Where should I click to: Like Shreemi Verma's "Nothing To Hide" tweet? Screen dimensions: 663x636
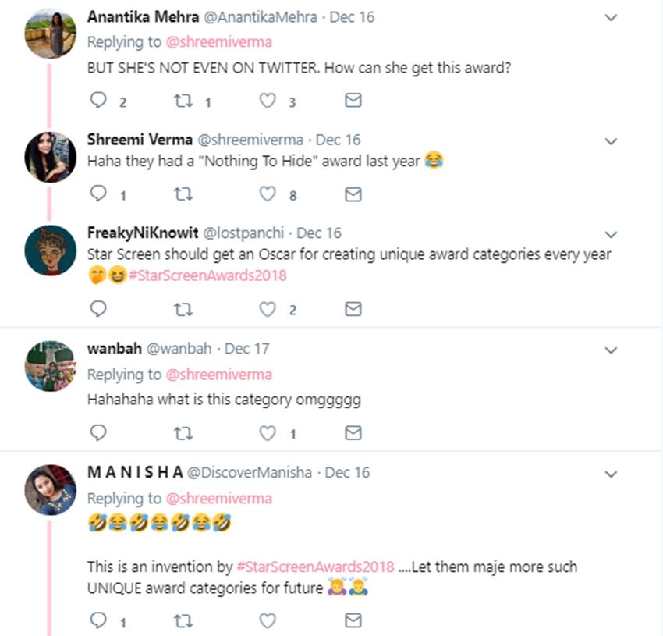pyautogui.click(x=268, y=194)
